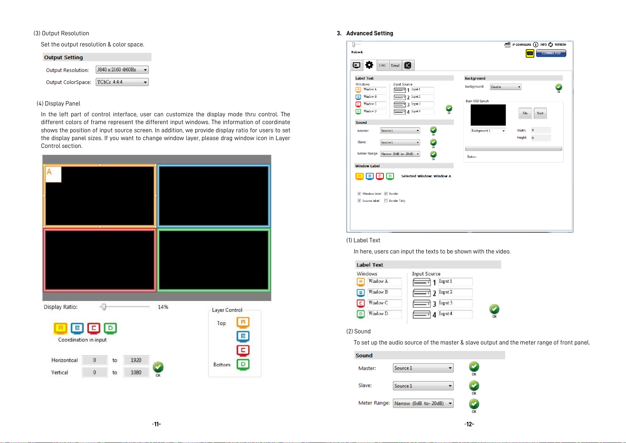Click the yellow serial port icon beside CONNECTED

coord(530,54)
